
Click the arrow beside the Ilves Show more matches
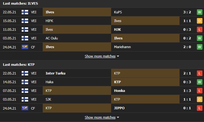(x=118, y=56)
